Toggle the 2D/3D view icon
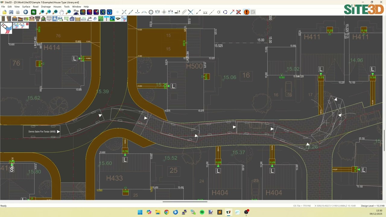The image size is (386, 217). tap(76, 12)
